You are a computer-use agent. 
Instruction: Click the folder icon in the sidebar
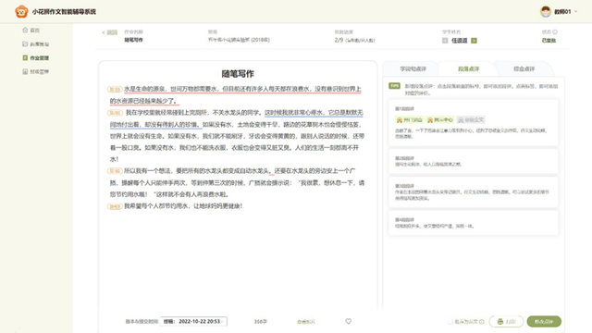click(x=25, y=44)
